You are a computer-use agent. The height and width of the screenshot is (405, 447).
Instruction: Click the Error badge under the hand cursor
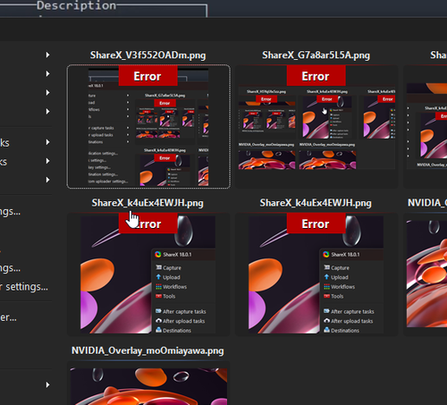[148, 224]
